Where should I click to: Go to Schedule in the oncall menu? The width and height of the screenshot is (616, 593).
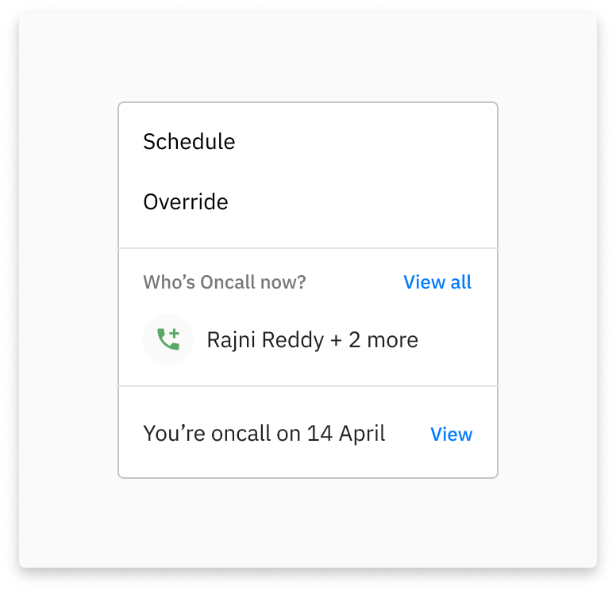pos(189,142)
